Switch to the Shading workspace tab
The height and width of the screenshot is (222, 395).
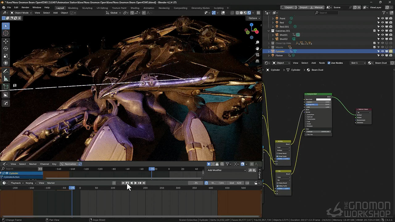pos(135,8)
